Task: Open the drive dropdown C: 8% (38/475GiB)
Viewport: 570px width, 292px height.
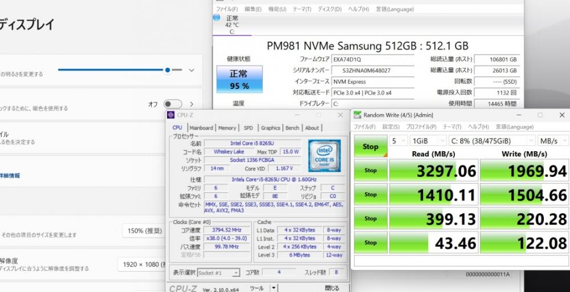Action: coord(492,141)
